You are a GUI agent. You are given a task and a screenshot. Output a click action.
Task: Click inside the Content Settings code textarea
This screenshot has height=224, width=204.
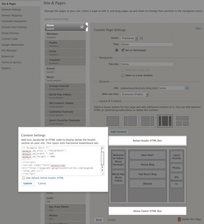(61, 161)
